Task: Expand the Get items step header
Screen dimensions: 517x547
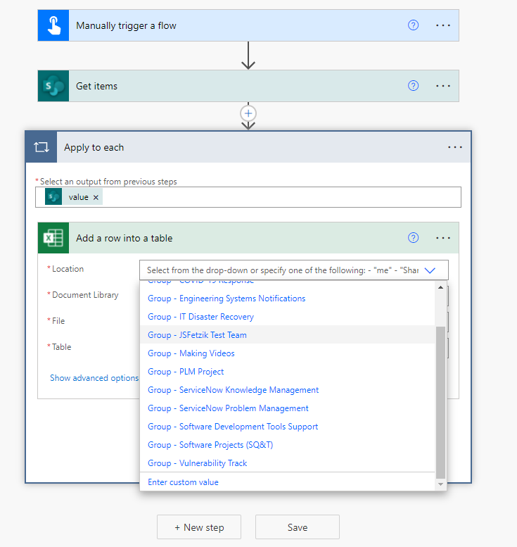Action: tap(248, 86)
